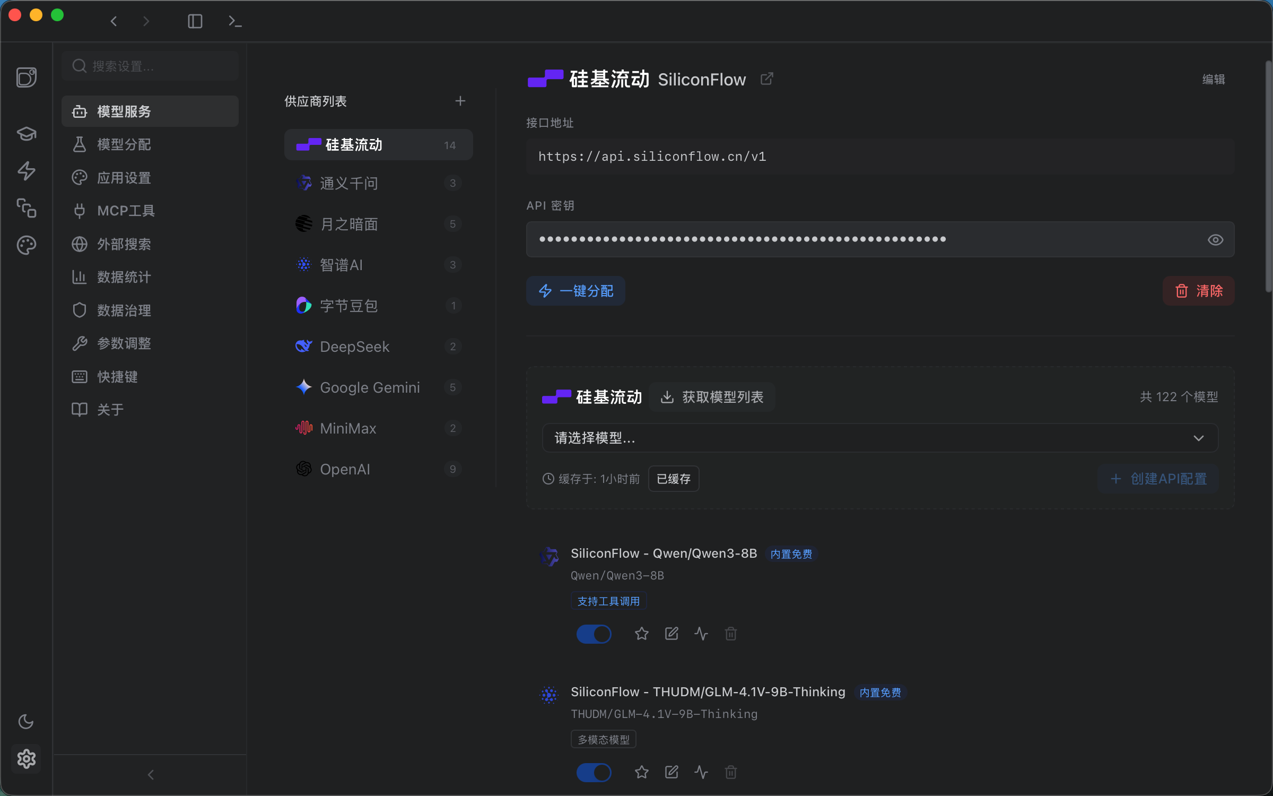Toggle Qwen/Qwen3-8B model switch
Viewport: 1273px width, 796px height.
[594, 634]
